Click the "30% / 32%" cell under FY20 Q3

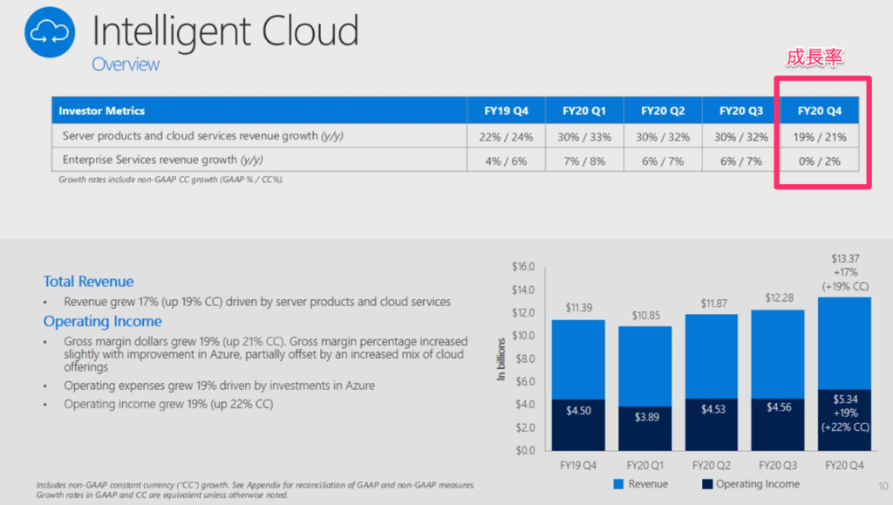point(741,137)
